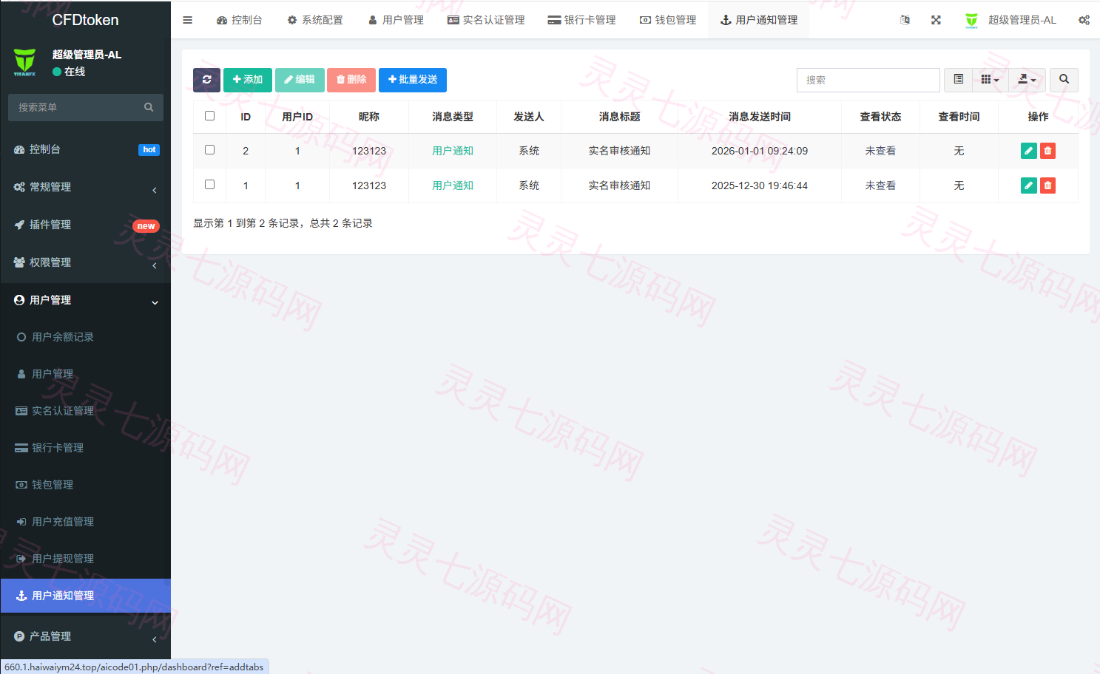Toggle the sidebar hamburger menu icon
The height and width of the screenshot is (674, 1100).
188,20
